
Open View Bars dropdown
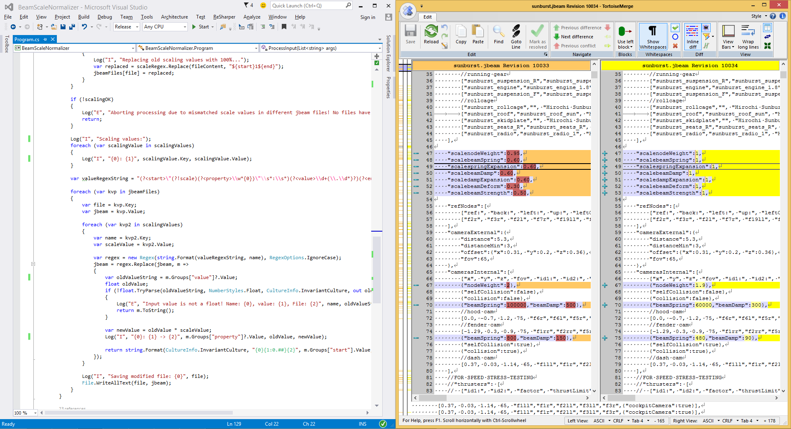click(x=728, y=37)
